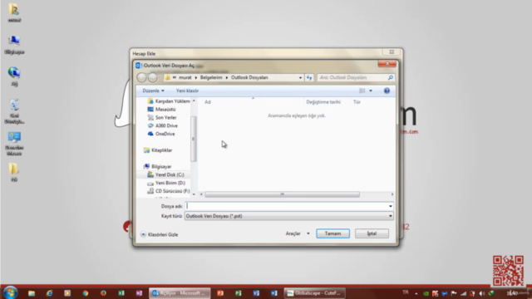Click the navigation pane scroll down arrow
The image size is (532, 299).
pyautogui.click(x=194, y=194)
